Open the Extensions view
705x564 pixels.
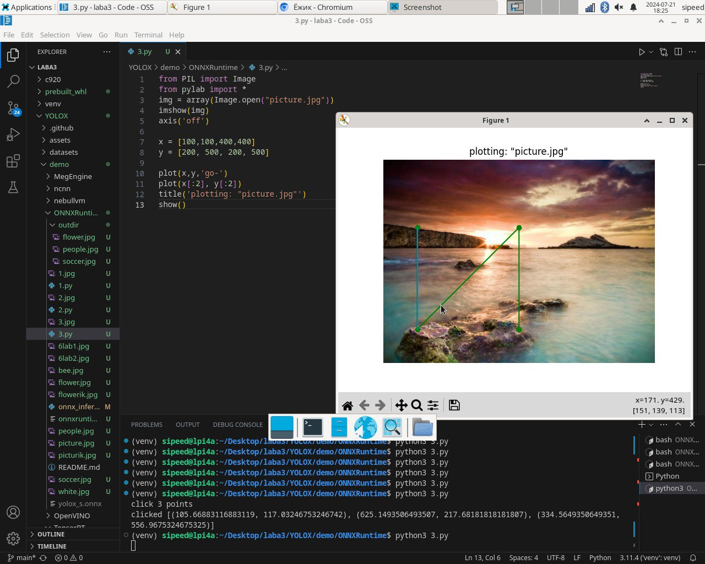(x=13, y=161)
